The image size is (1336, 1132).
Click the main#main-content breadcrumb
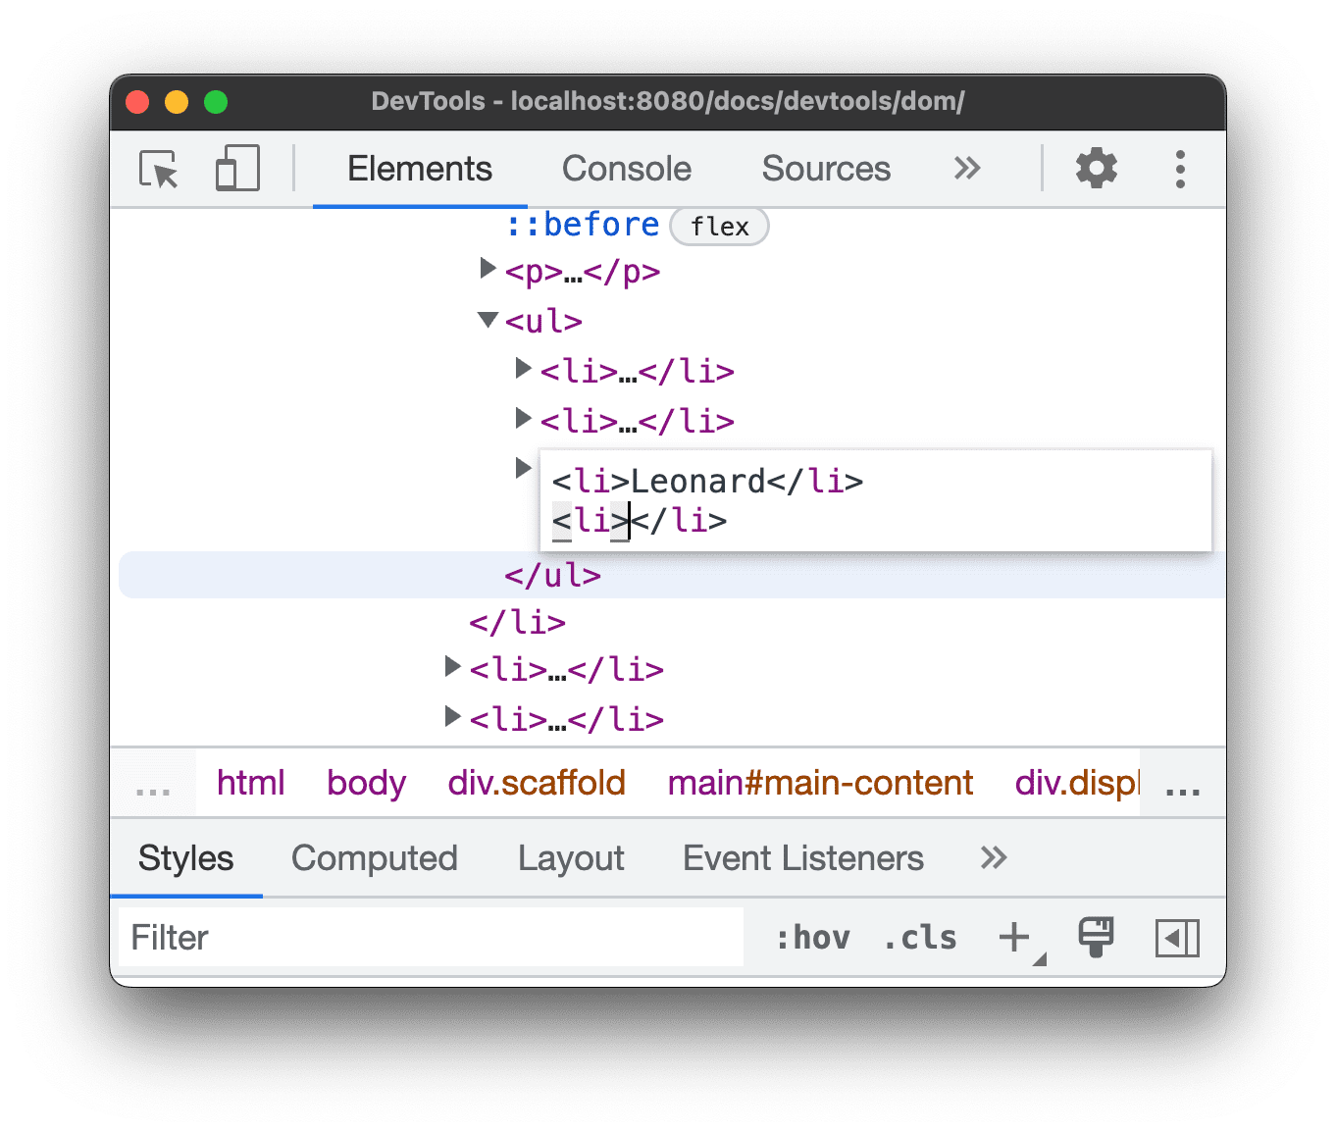pos(820,782)
